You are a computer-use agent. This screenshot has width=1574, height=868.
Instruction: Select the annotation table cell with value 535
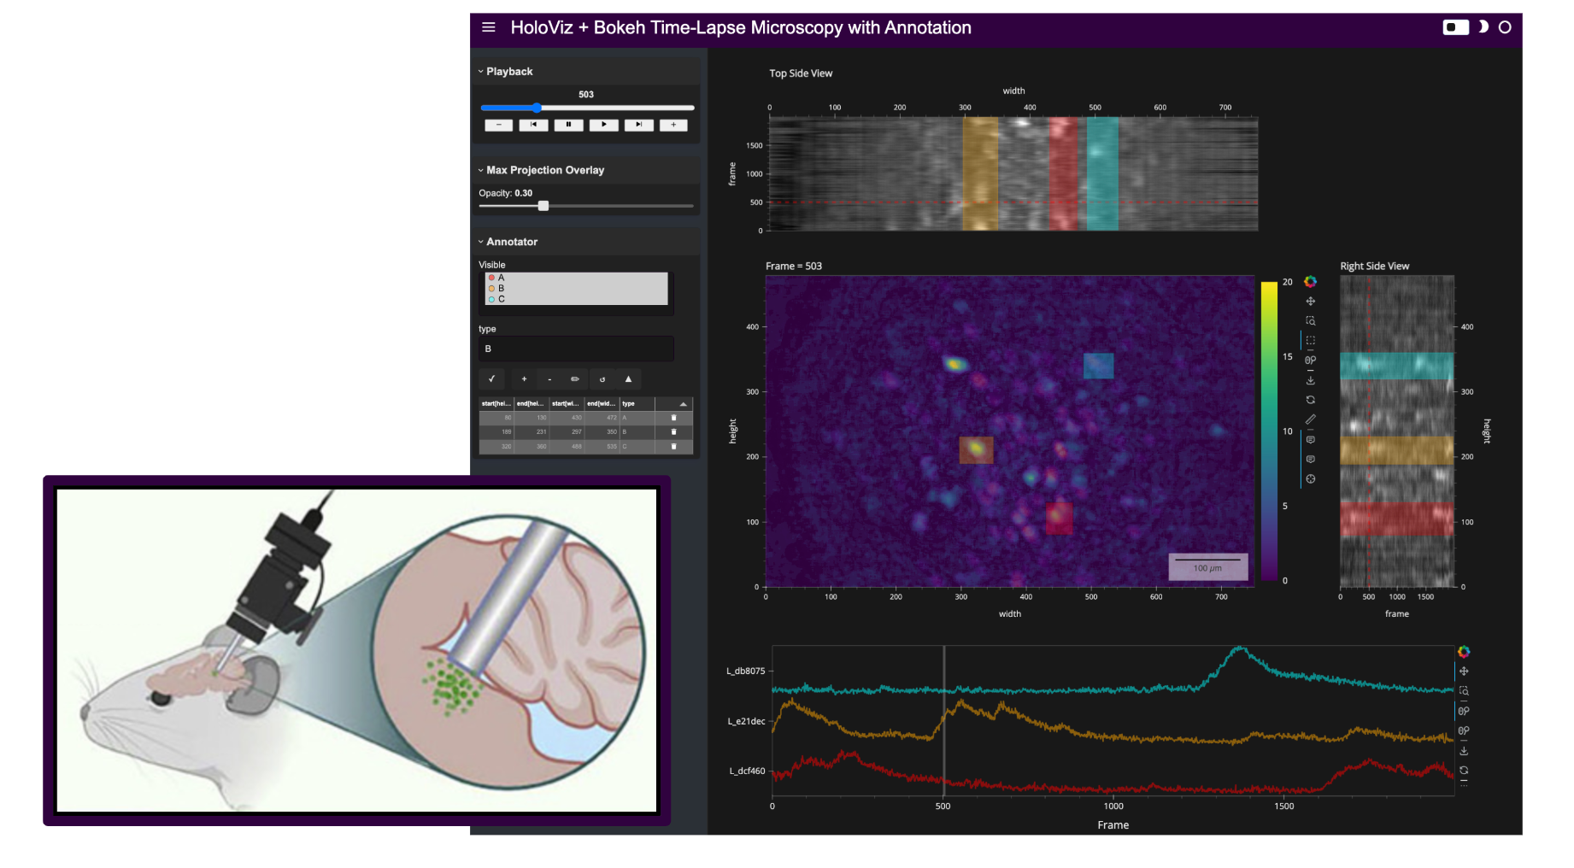tap(602, 446)
